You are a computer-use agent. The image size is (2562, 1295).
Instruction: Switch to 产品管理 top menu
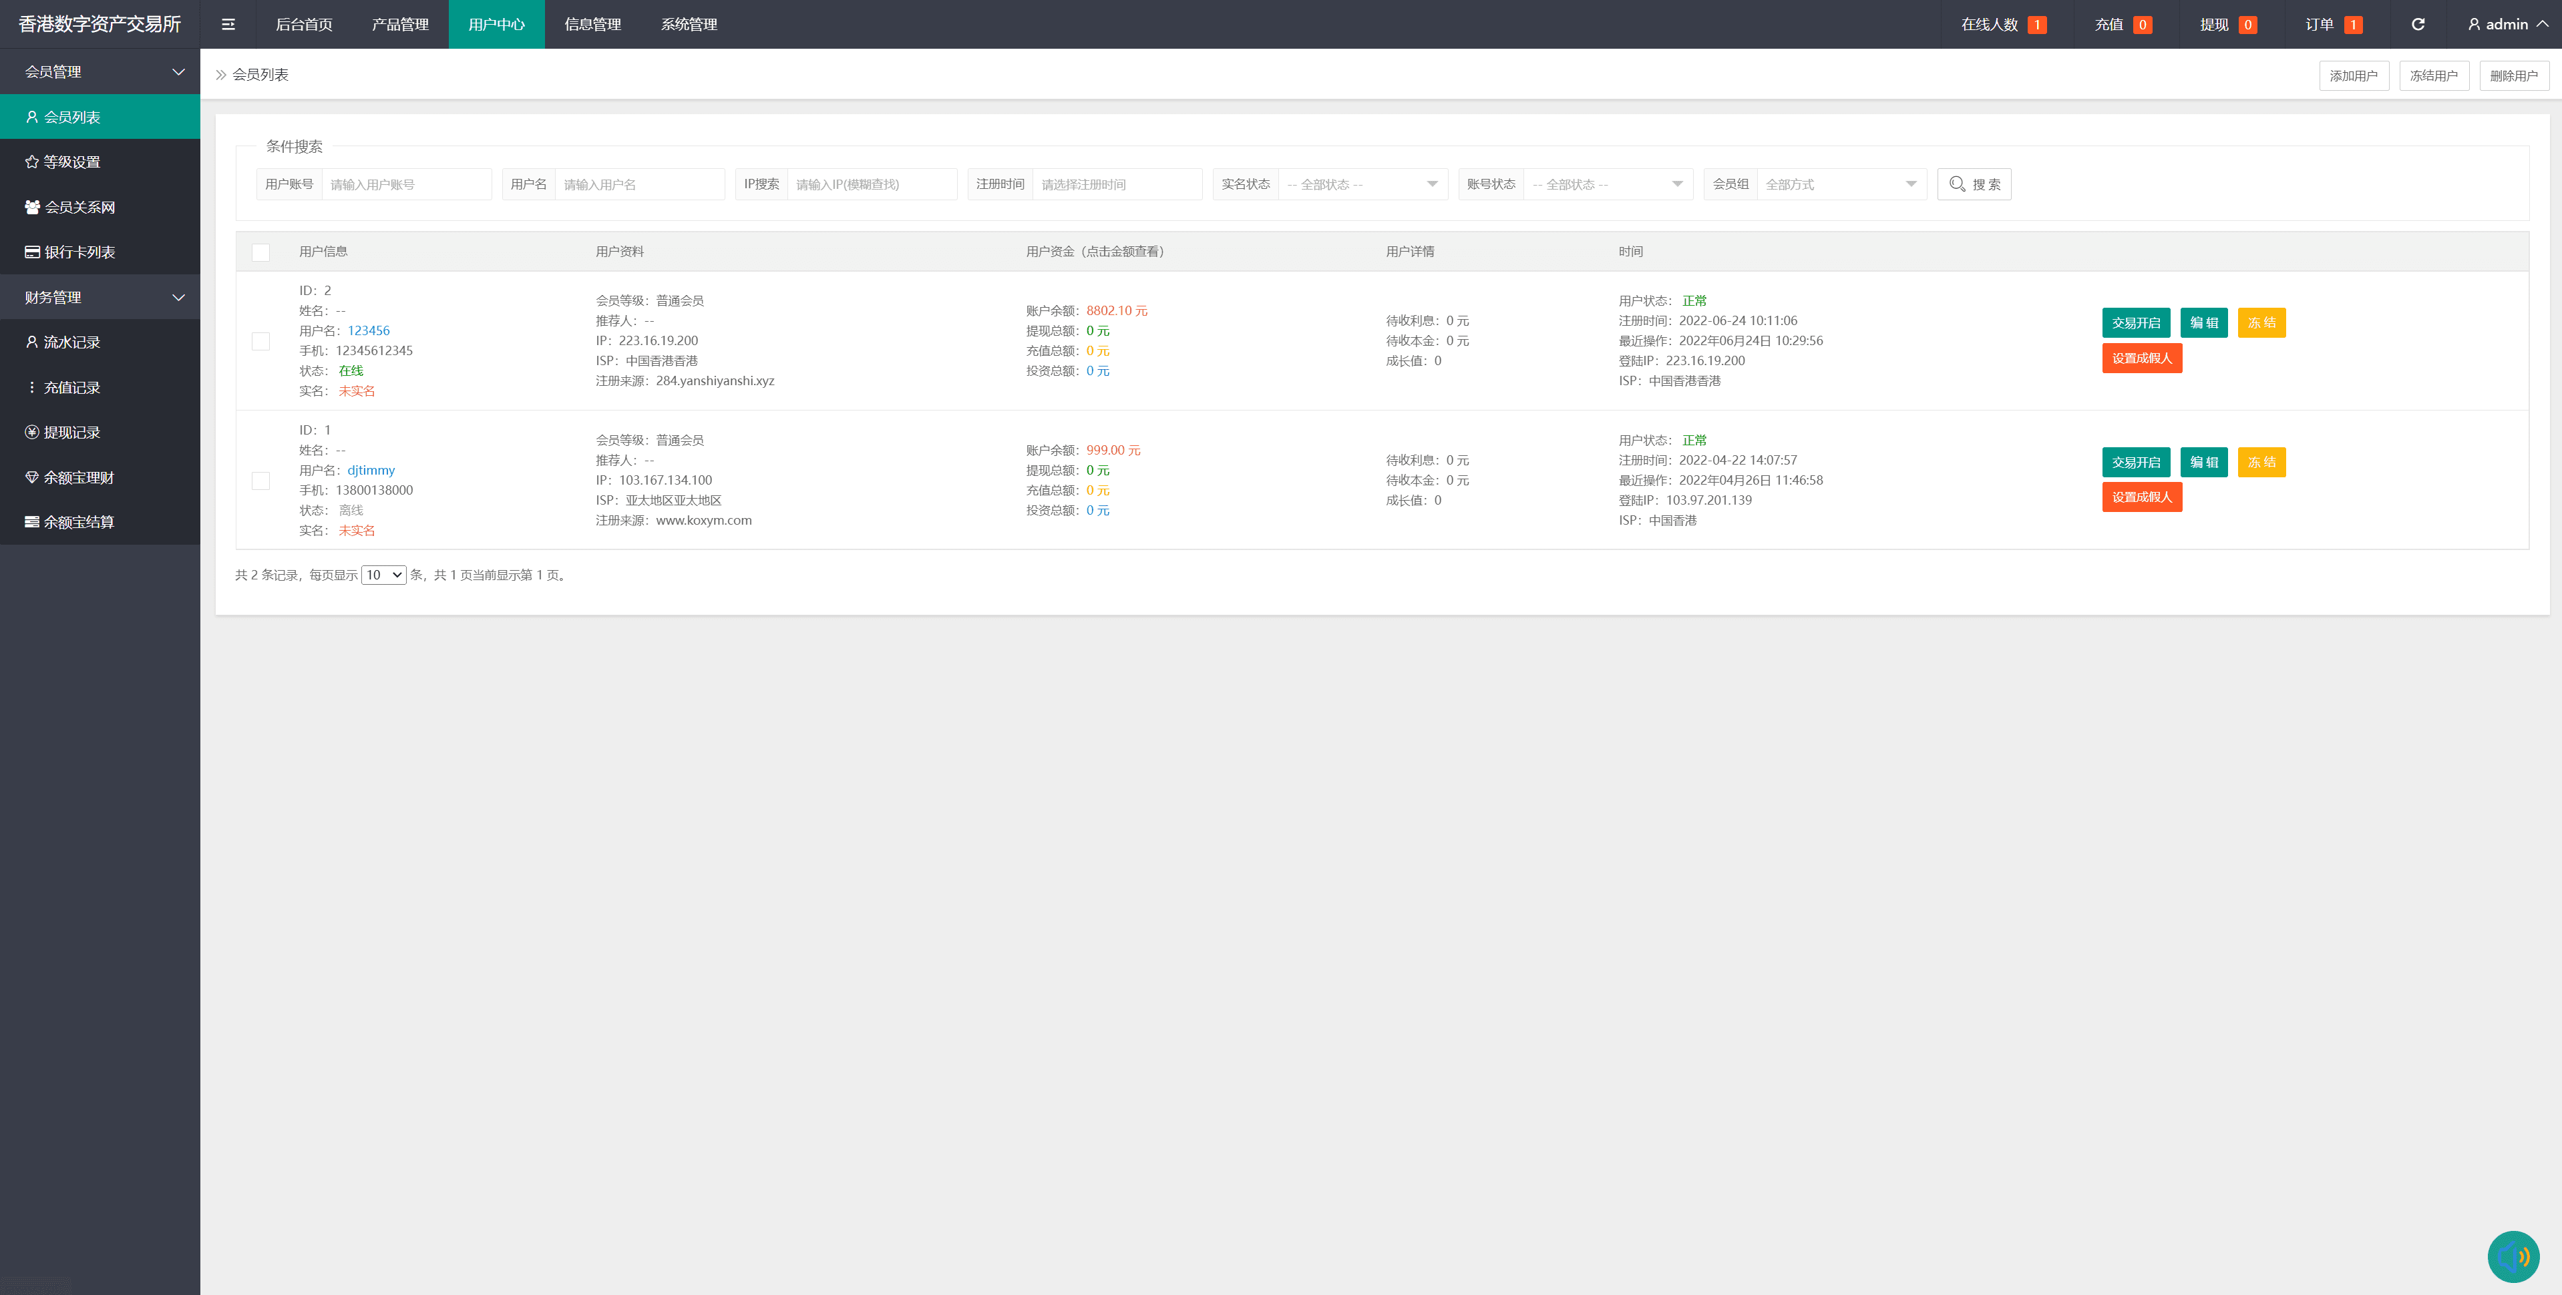(x=400, y=24)
